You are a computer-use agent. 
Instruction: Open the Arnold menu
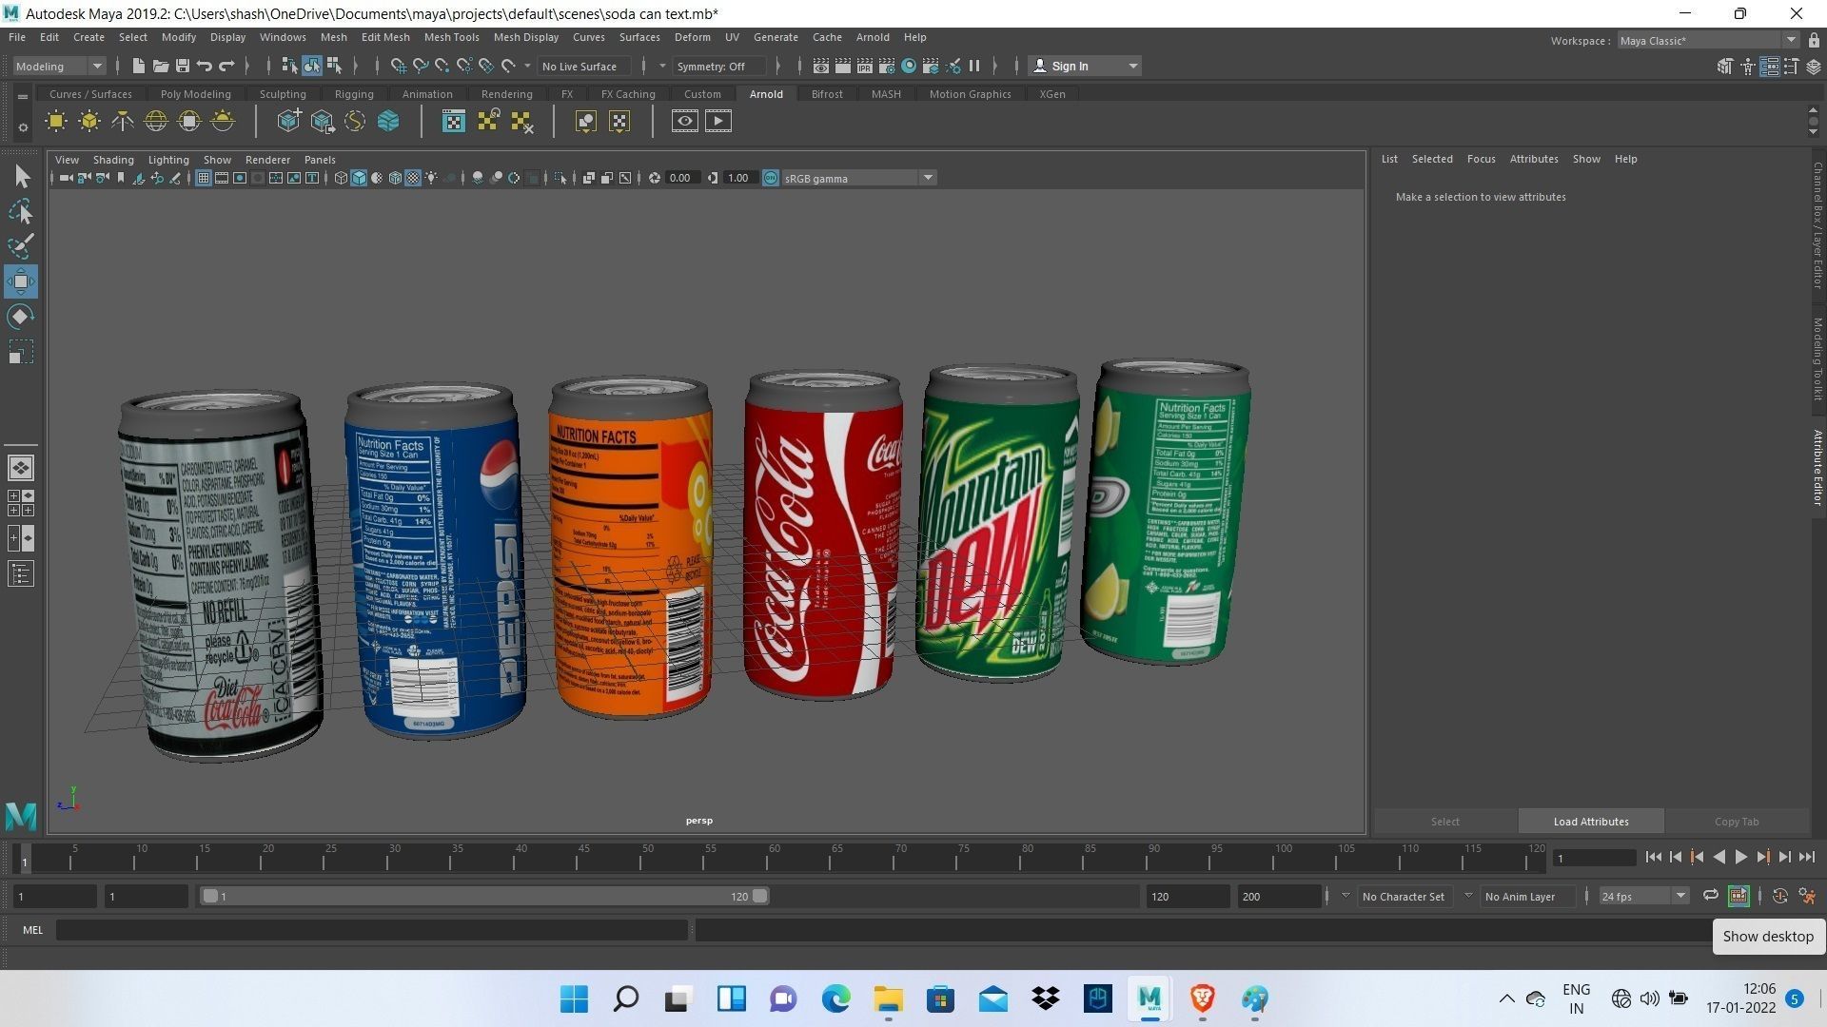(x=873, y=37)
